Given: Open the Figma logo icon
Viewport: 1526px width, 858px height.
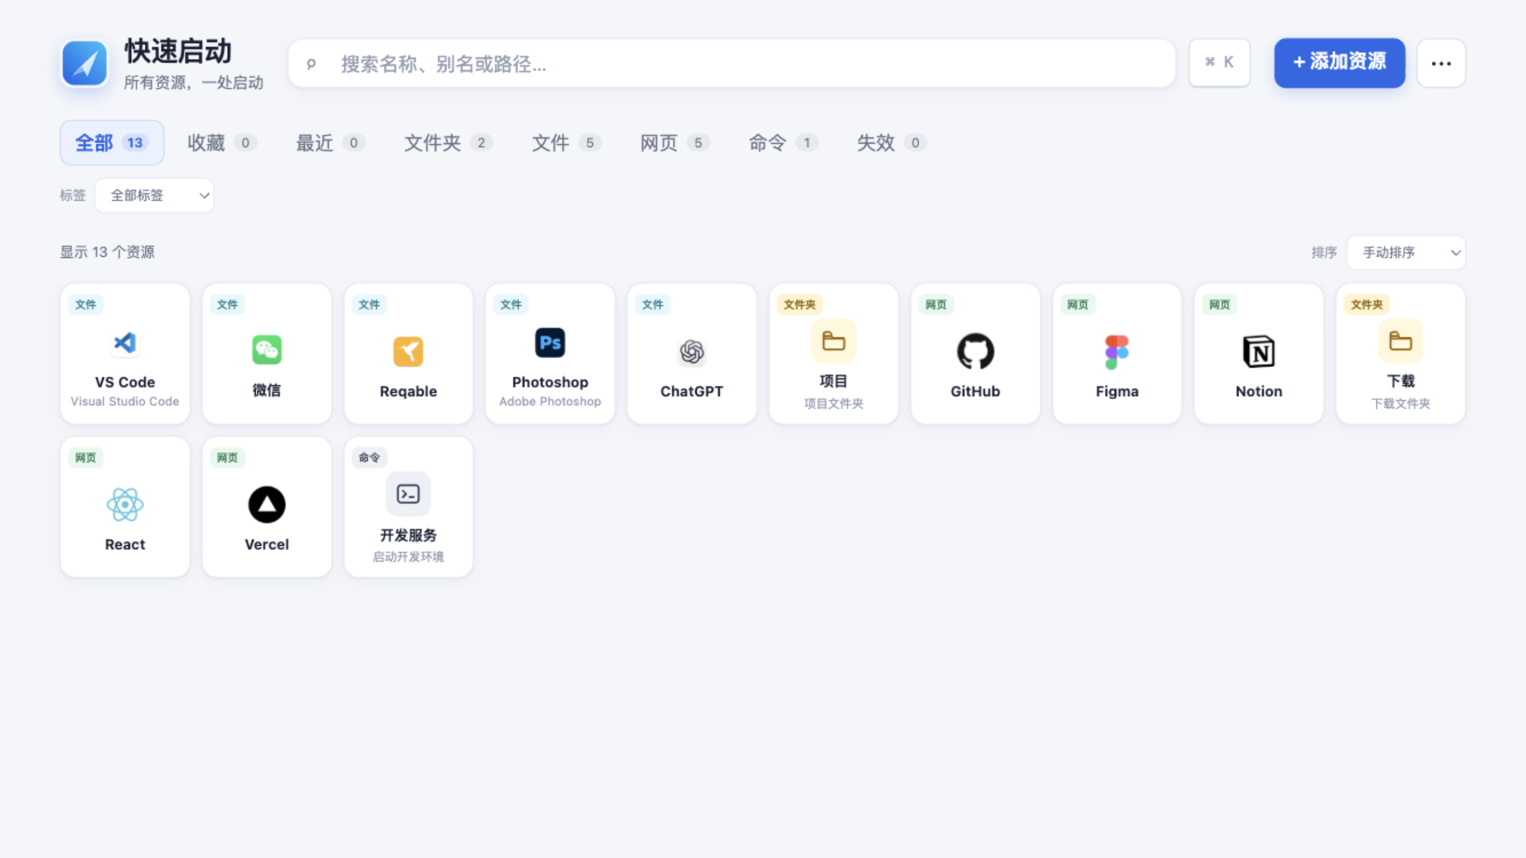Looking at the screenshot, I should [1117, 352].
